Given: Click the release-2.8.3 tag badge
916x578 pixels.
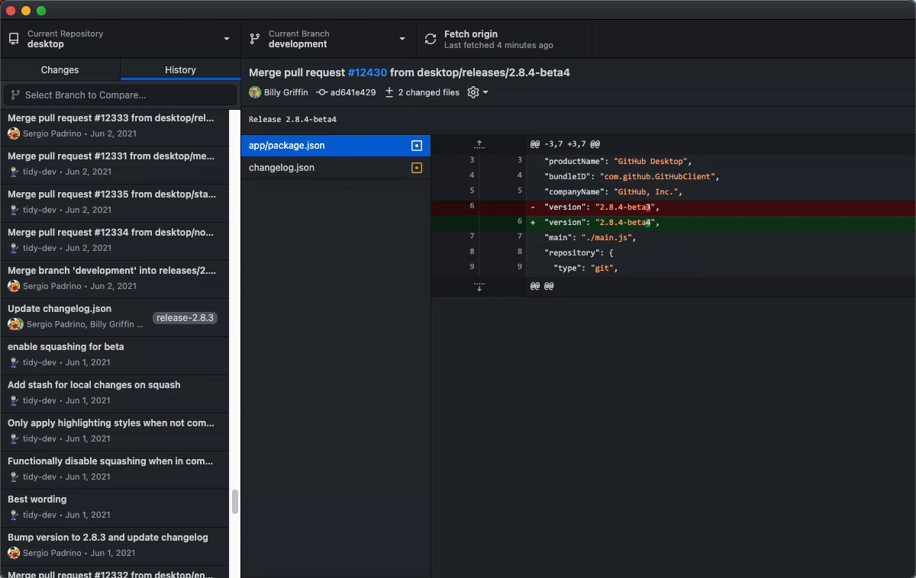Looking at the screenshot, I should pyautogui.click(x=185, y=318).
